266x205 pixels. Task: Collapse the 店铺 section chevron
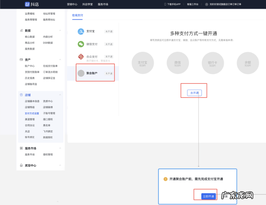(60, 95)
